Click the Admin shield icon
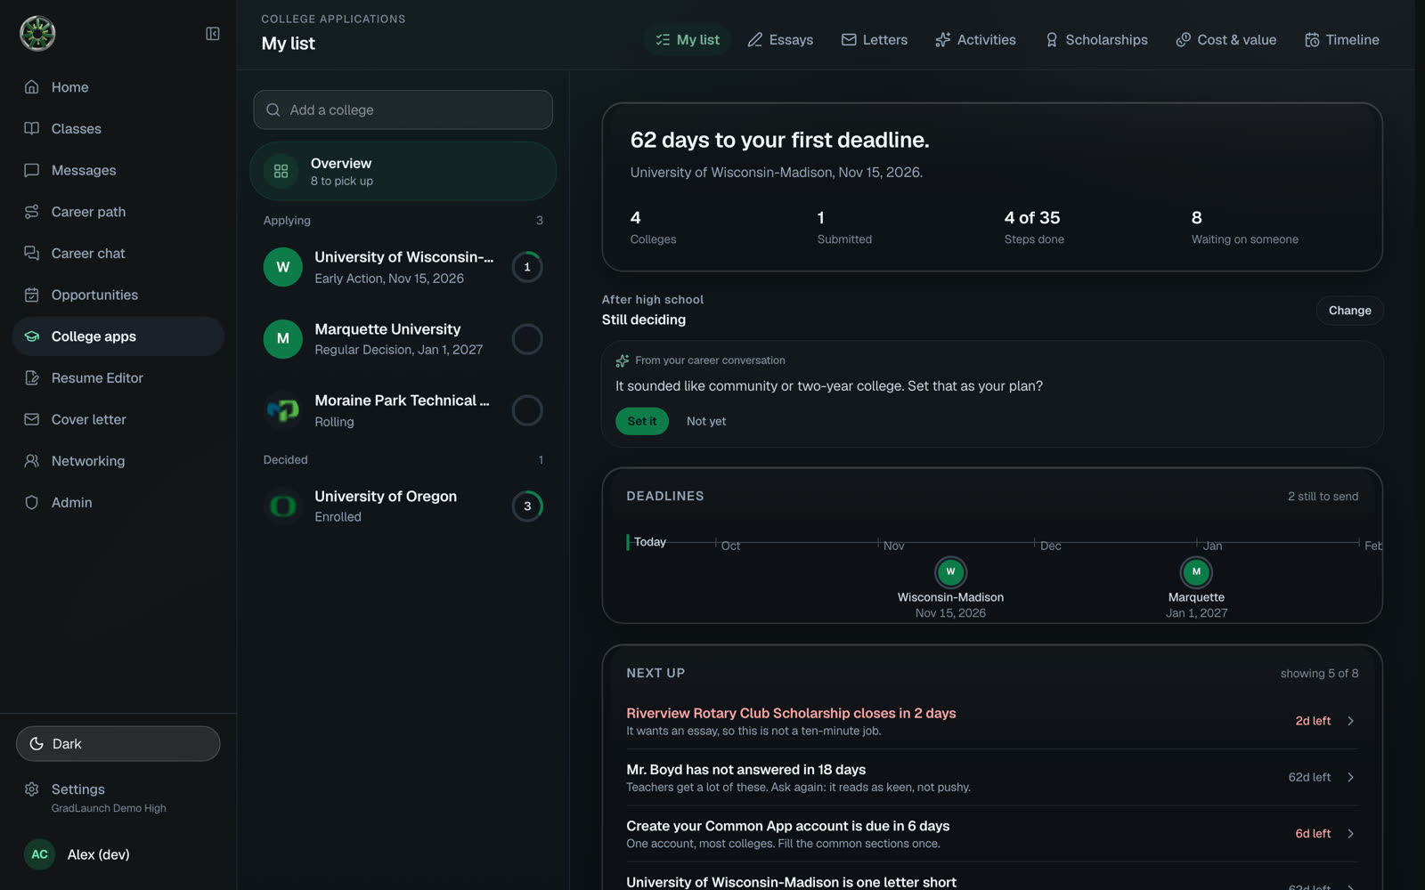Screen dimensions: 1425x890 pyautogui.click(x=32, y=503)
